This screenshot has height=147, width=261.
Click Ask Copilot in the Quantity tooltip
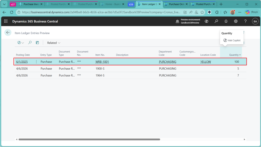(232, 40)
